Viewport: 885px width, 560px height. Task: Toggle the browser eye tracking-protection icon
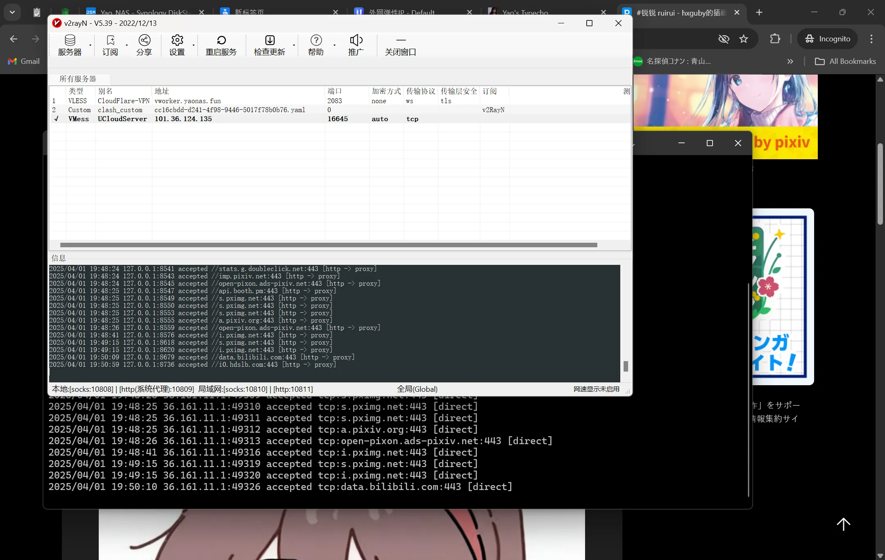724,39
